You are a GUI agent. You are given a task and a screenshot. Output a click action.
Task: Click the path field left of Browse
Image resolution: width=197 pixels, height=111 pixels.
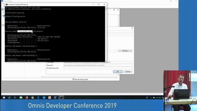[113, 51]
